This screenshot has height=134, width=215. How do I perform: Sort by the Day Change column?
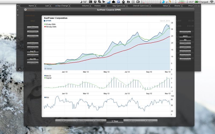click(x=60, y=6)
